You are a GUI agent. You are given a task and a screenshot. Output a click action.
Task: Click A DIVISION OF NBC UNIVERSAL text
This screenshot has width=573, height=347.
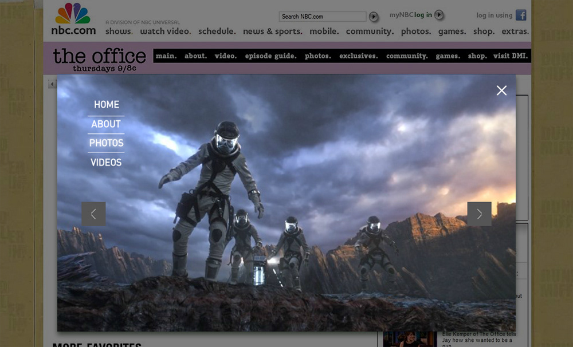143,22
